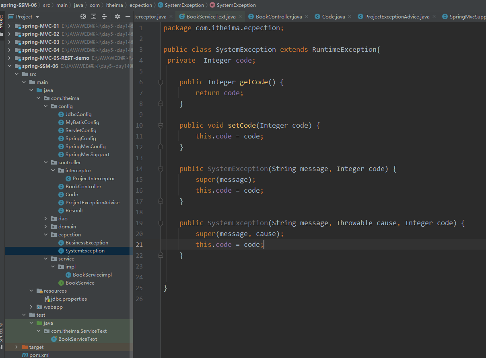486x358 pixels.
Task: Expand the spring-MVC-01 module
Action: pos(9,26)
